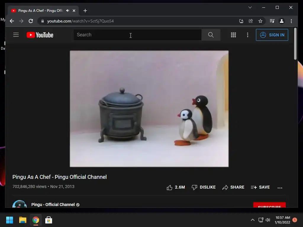The height and width of the screenshot is (227, 303).
Task: Open more actions ellipsis under video
Action: point(280,188)
